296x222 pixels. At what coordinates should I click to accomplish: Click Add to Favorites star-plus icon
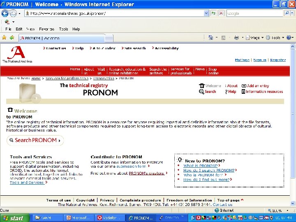[x=12, y=37]
